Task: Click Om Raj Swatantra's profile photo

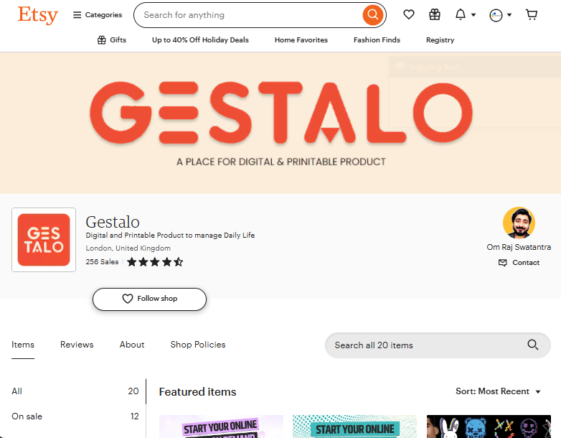Action: pyautogui.click(x=519, y=223)
